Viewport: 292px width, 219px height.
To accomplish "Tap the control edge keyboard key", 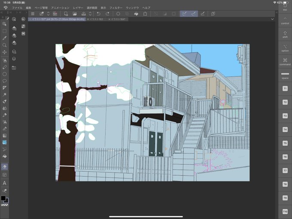I will coord(285,21).
